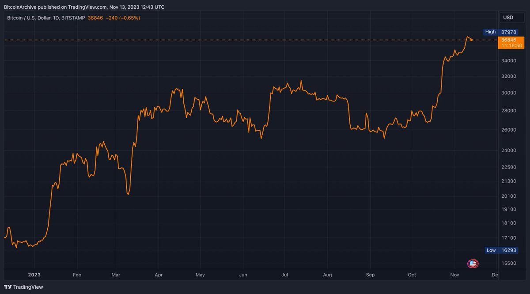Click the Aug label on time axis
The height and width of the screenshot is (294, 530).
point(327,275)
